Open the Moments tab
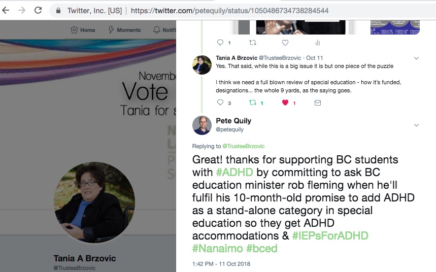The image size is (436, 272). (x=124, y=30)
